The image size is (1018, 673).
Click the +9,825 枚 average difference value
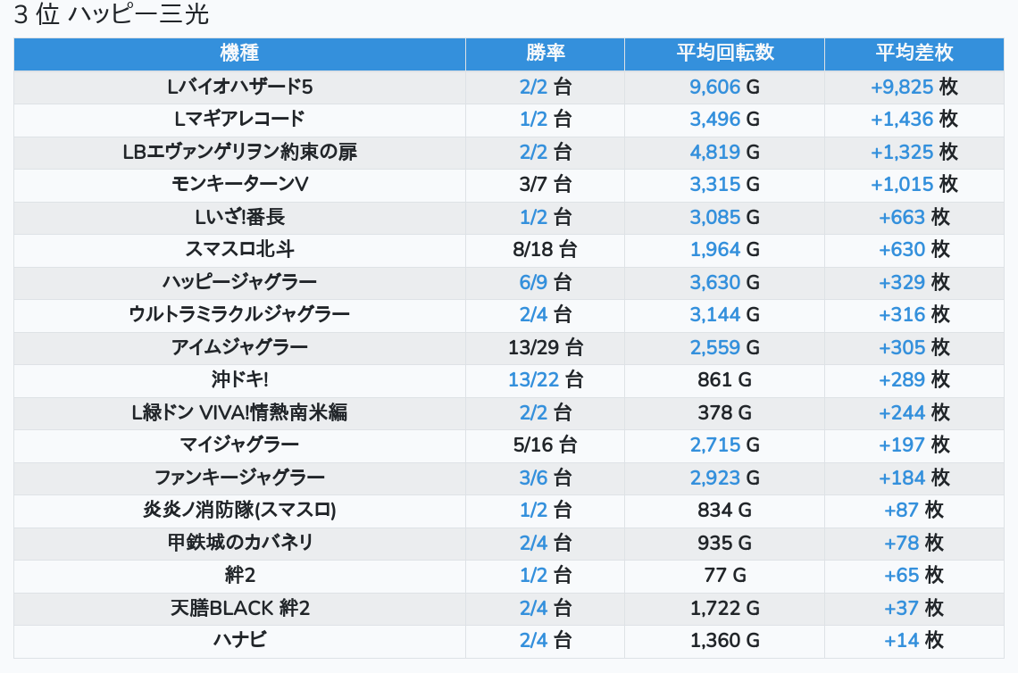pyautogui.click(x=914, y=87)
